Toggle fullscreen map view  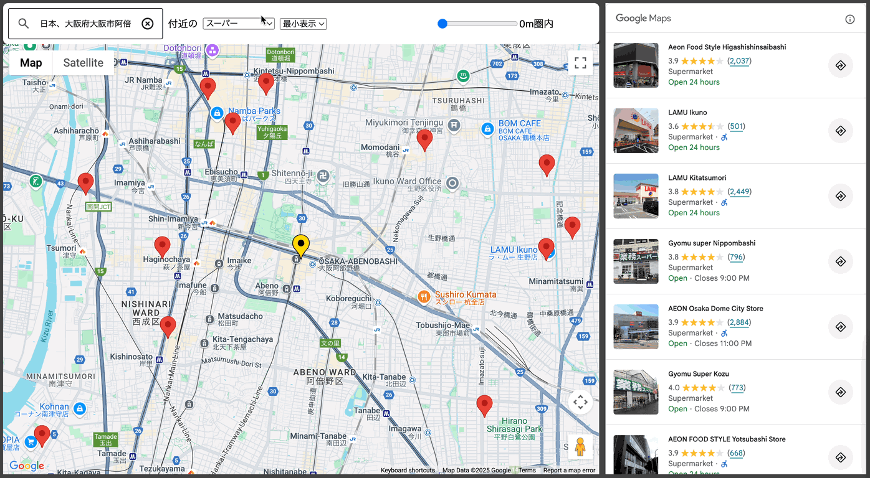[580, 63]
